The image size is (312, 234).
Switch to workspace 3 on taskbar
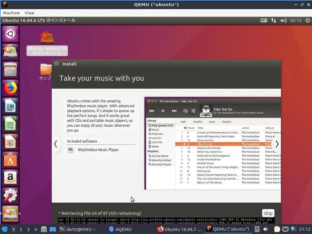point(28,229)
